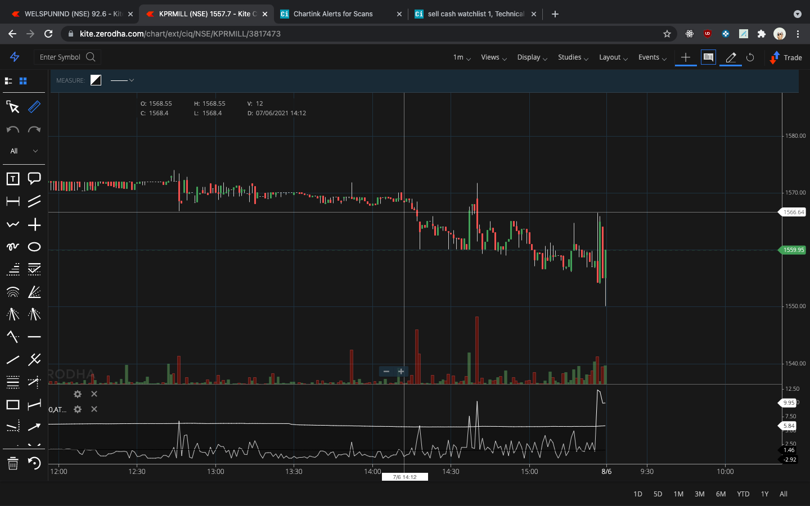Select the Crosshair tool
The width and height of the screenshot is (810, 506).
tap(34, 224)
